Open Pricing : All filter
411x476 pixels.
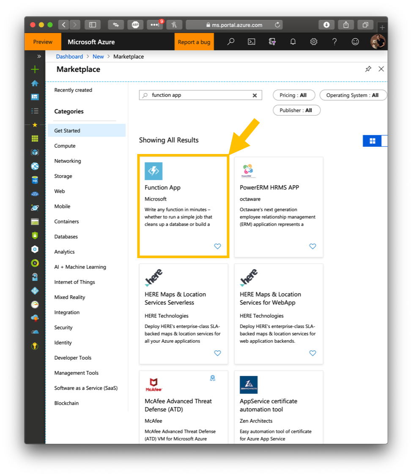(294, 95)
